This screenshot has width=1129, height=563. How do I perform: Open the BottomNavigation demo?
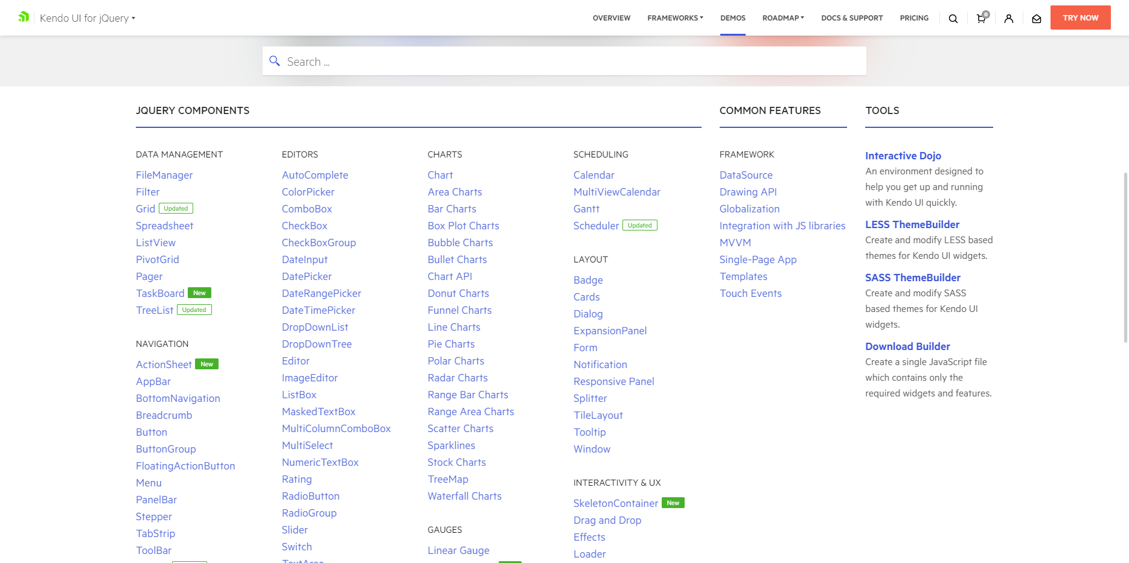click(x=178, y=398)
